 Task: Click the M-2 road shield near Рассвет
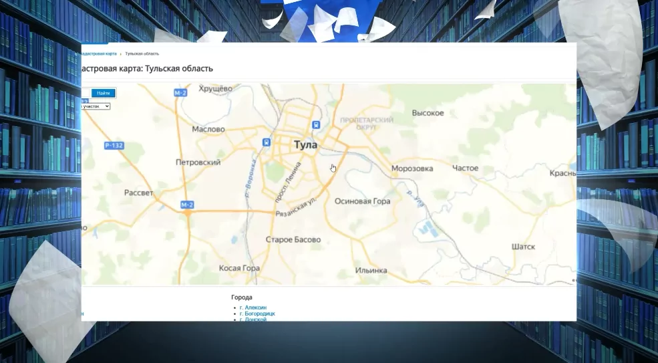pos(187,205)
